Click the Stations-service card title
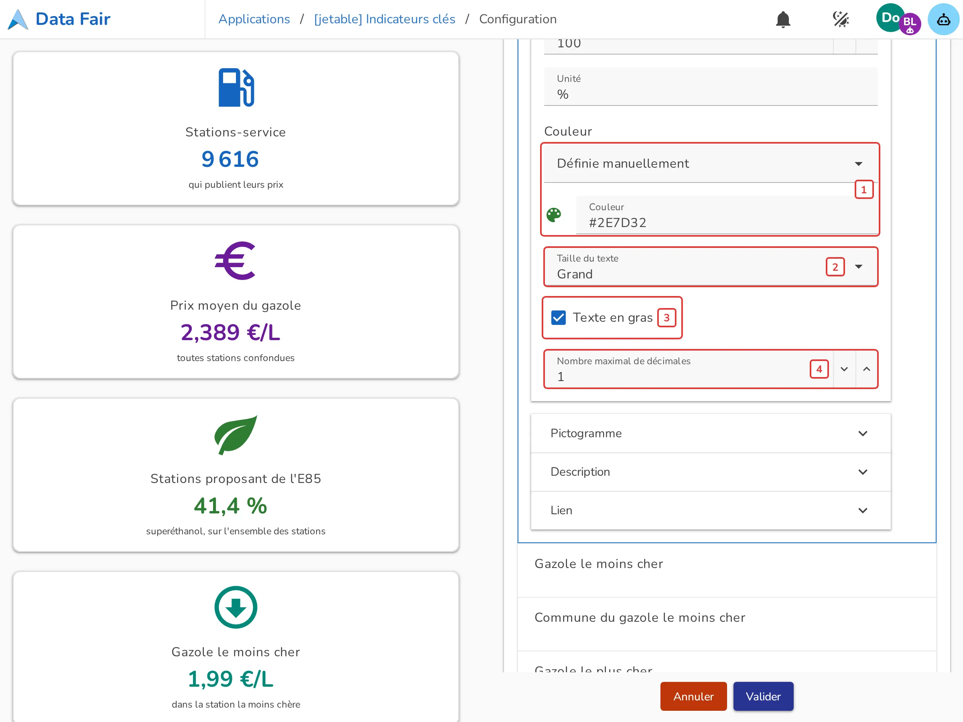This screenshot has height=722, width=963. tap(236, 132)
